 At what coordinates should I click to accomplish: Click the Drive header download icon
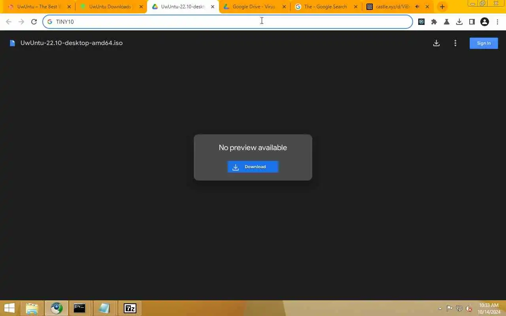(x=436, y=43)
